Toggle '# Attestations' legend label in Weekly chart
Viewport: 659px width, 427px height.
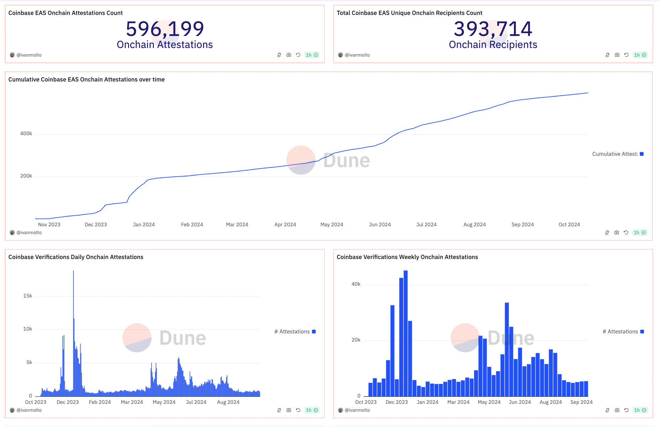coord(620,332)
